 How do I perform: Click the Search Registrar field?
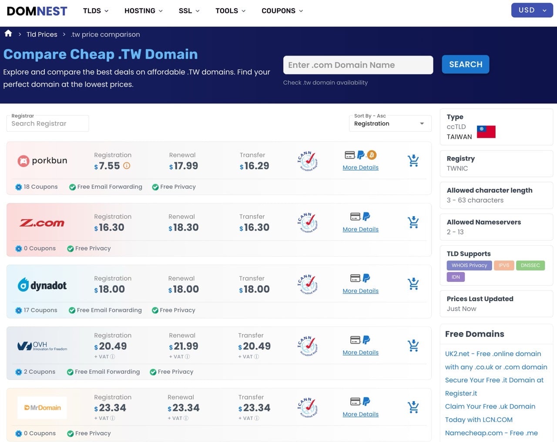pyautogui.click(x=48, y=124)
